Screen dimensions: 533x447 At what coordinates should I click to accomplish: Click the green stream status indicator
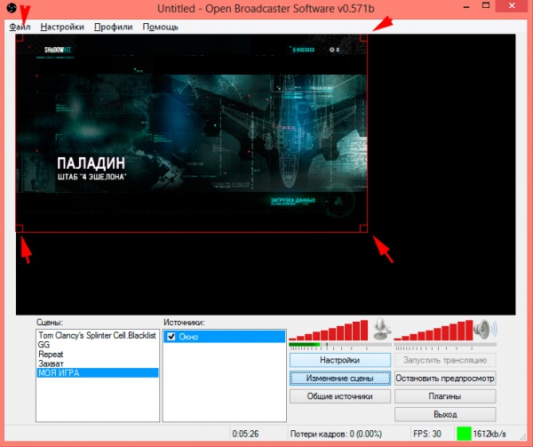464,434
